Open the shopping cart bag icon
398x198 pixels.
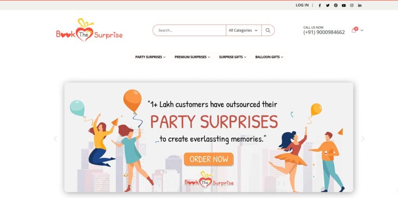354,30
